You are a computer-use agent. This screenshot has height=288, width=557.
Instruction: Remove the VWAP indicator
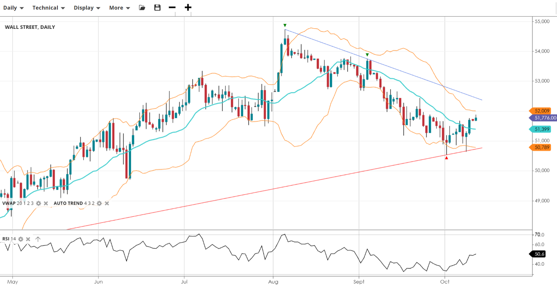click(x=46, y=203)
